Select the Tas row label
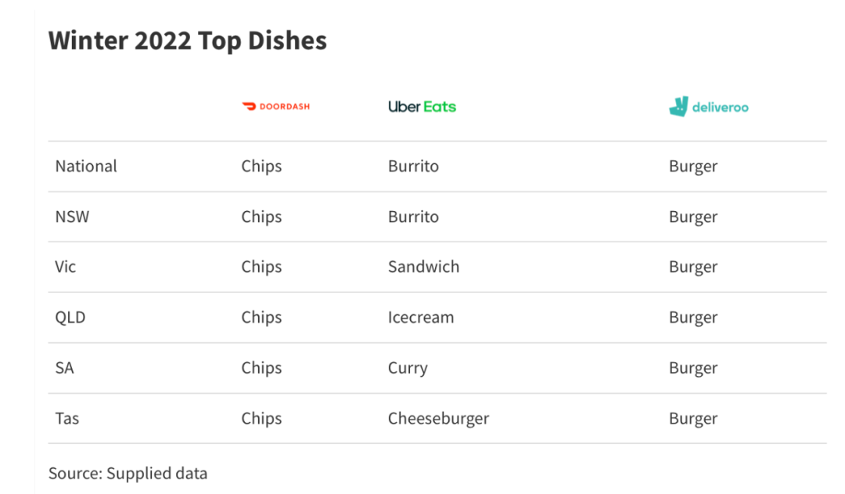The height and width of the screenshot is (494, 845). (x=67, y=419)
